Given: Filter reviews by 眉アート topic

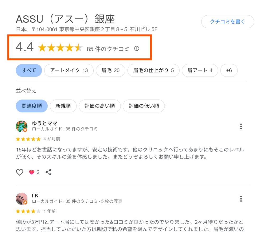Looking at the screenshot, I should (x=200, y=70).
